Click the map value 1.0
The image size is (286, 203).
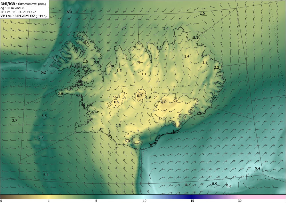coord(127,141)
